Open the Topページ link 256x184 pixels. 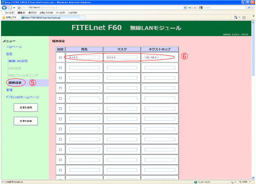14,47
